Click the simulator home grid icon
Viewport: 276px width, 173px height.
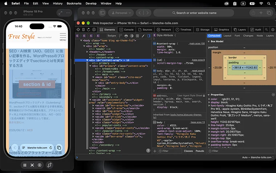click(25, 165)
